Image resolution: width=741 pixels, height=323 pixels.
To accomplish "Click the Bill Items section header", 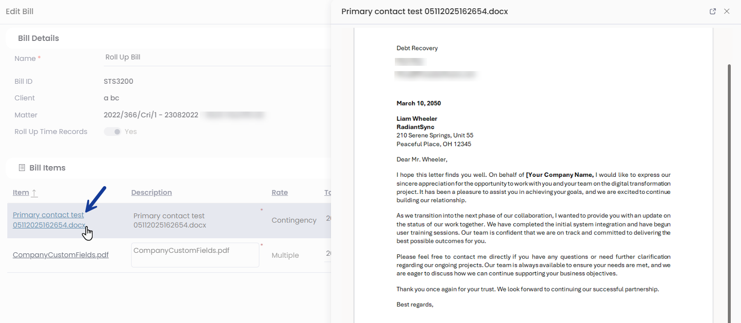I will point(47,168).
